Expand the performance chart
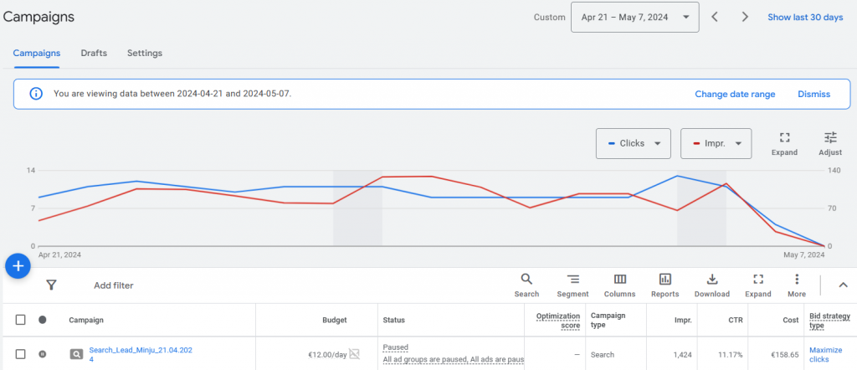This screenshot has width=857, height=370. coord(784,143)
